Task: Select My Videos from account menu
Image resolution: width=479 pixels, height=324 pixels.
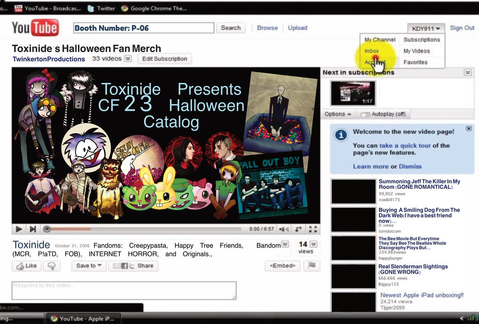Action: click(416, 51)
